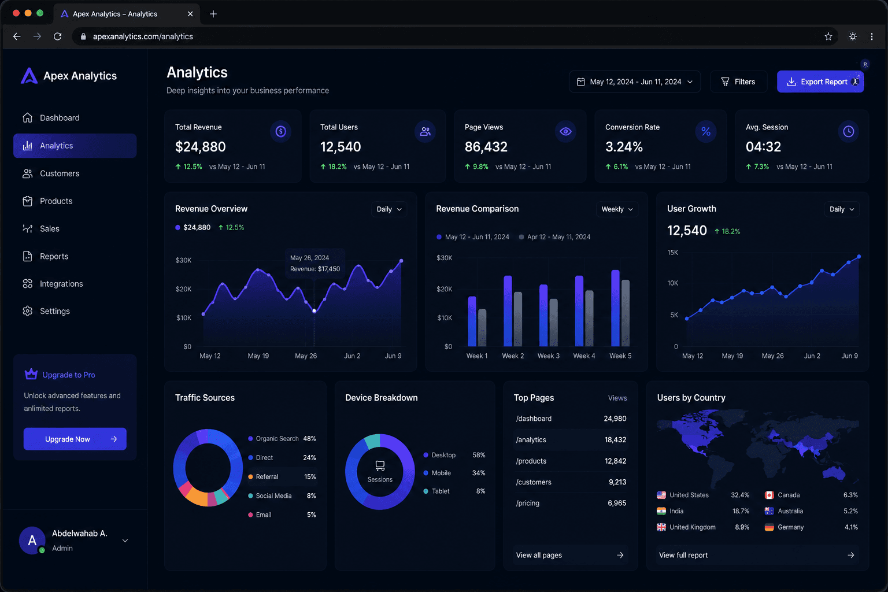
Task: Click the India flag icon
Action: 661,511
